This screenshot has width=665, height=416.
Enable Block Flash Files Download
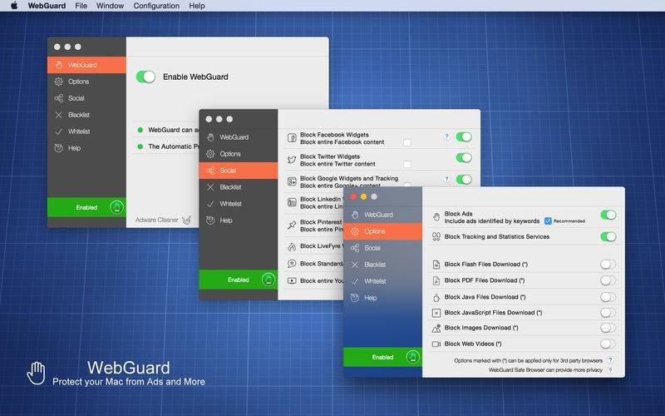[x=608, y=265]
